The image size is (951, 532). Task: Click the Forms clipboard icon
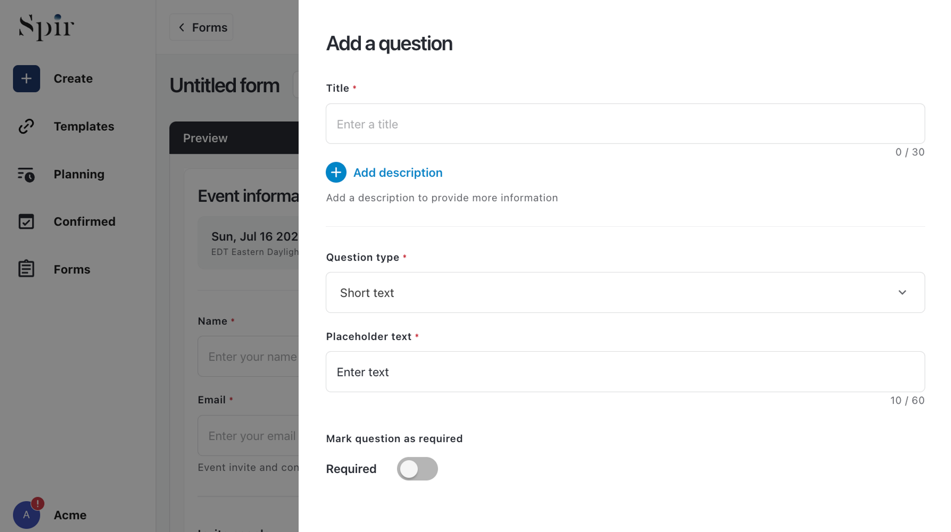point(26,269)
